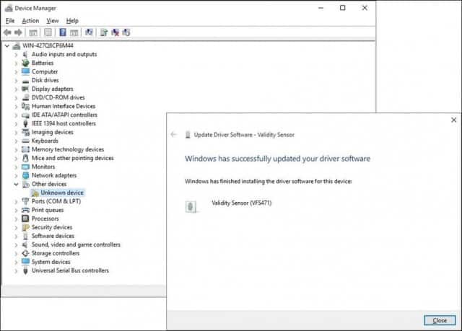Viewport: 462px width, 331px height.
Task: Expand the Monitors category
Action: click(16, 167)
